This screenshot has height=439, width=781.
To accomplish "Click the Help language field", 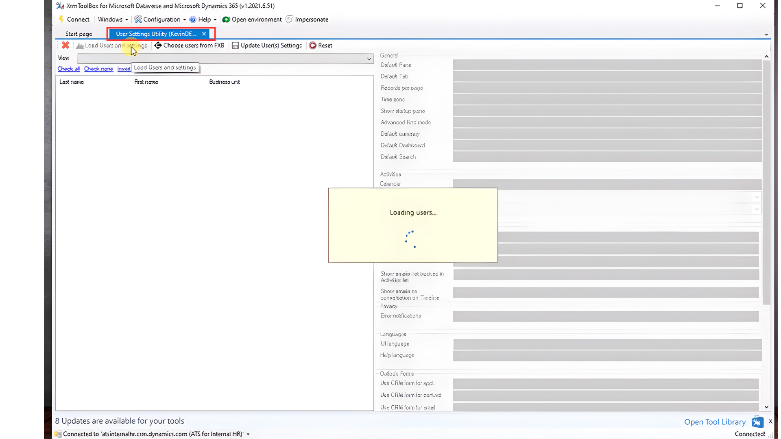I will 607,356.
